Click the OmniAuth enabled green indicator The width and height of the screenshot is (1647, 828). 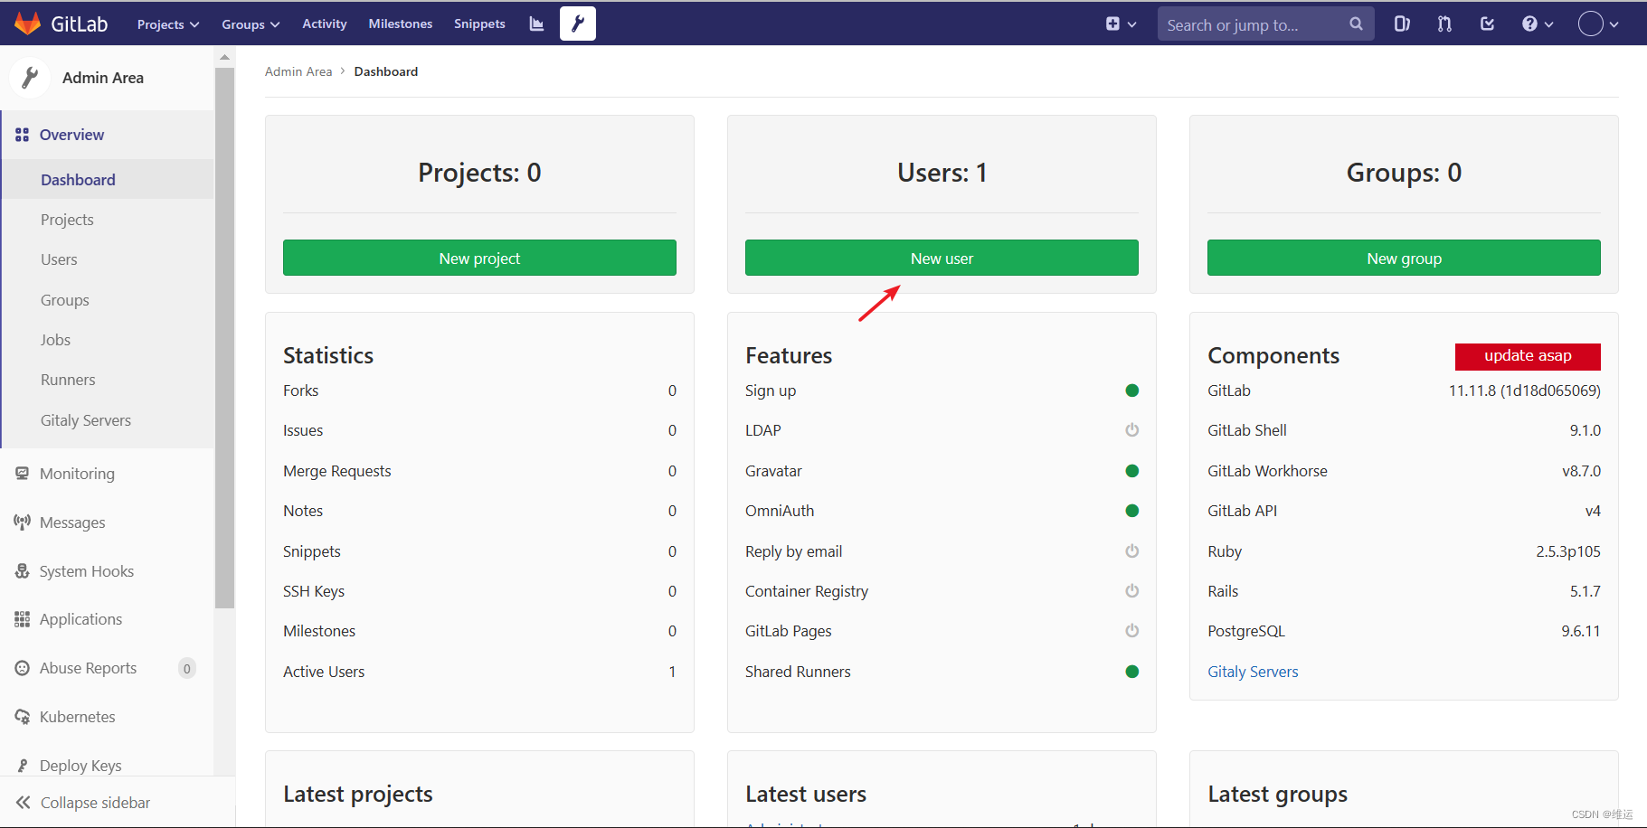(x=1131, y=511)
